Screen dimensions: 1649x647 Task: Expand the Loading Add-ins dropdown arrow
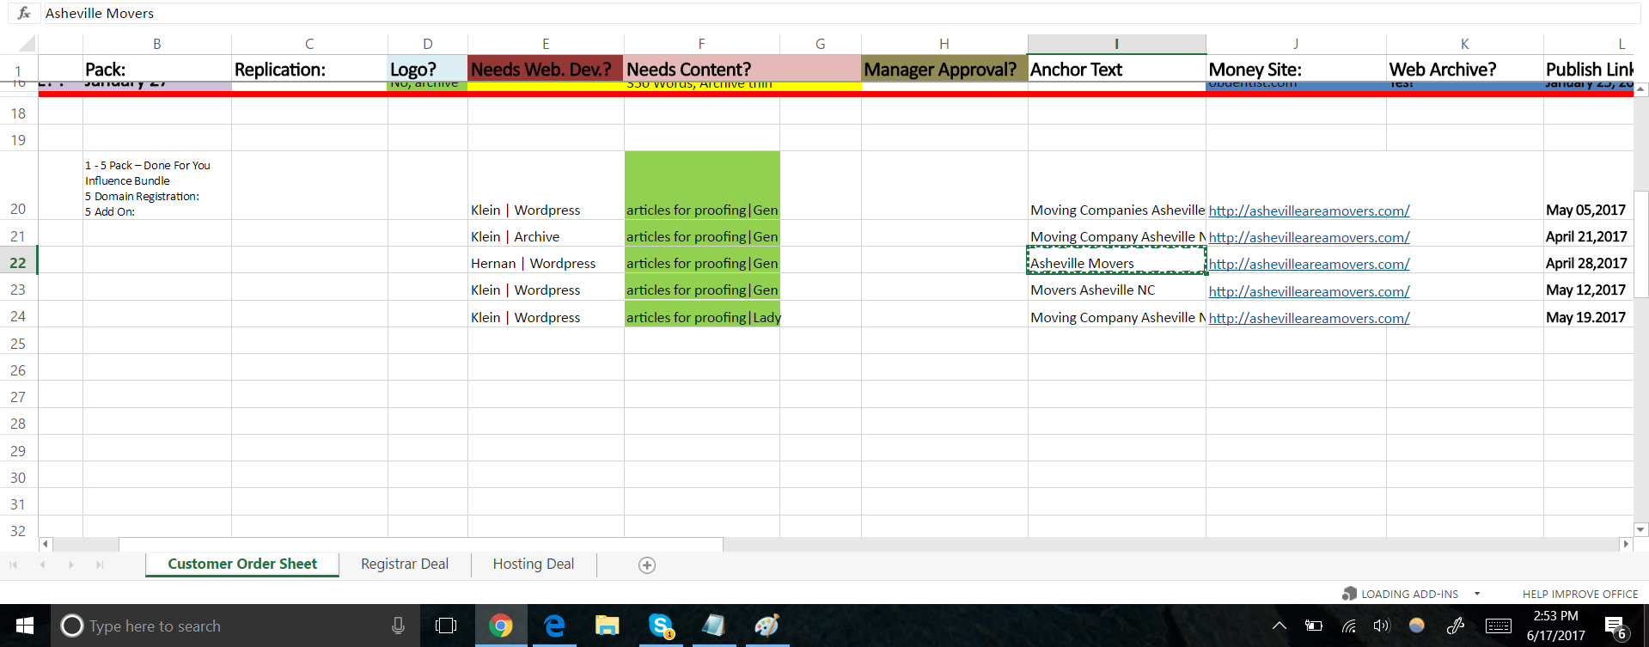click(1477, 594)
